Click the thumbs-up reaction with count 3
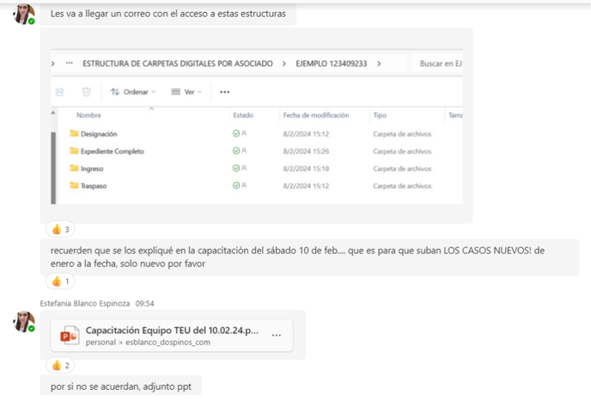Screen dimensions: 591x401 point(60,229)
